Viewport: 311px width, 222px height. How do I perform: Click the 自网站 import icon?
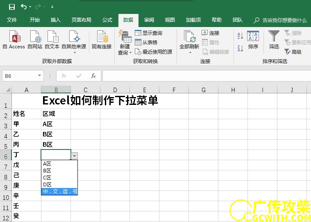click(x=35, y=40)
